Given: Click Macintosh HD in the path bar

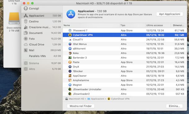Looking at the screenshot, I should point(75,99).
